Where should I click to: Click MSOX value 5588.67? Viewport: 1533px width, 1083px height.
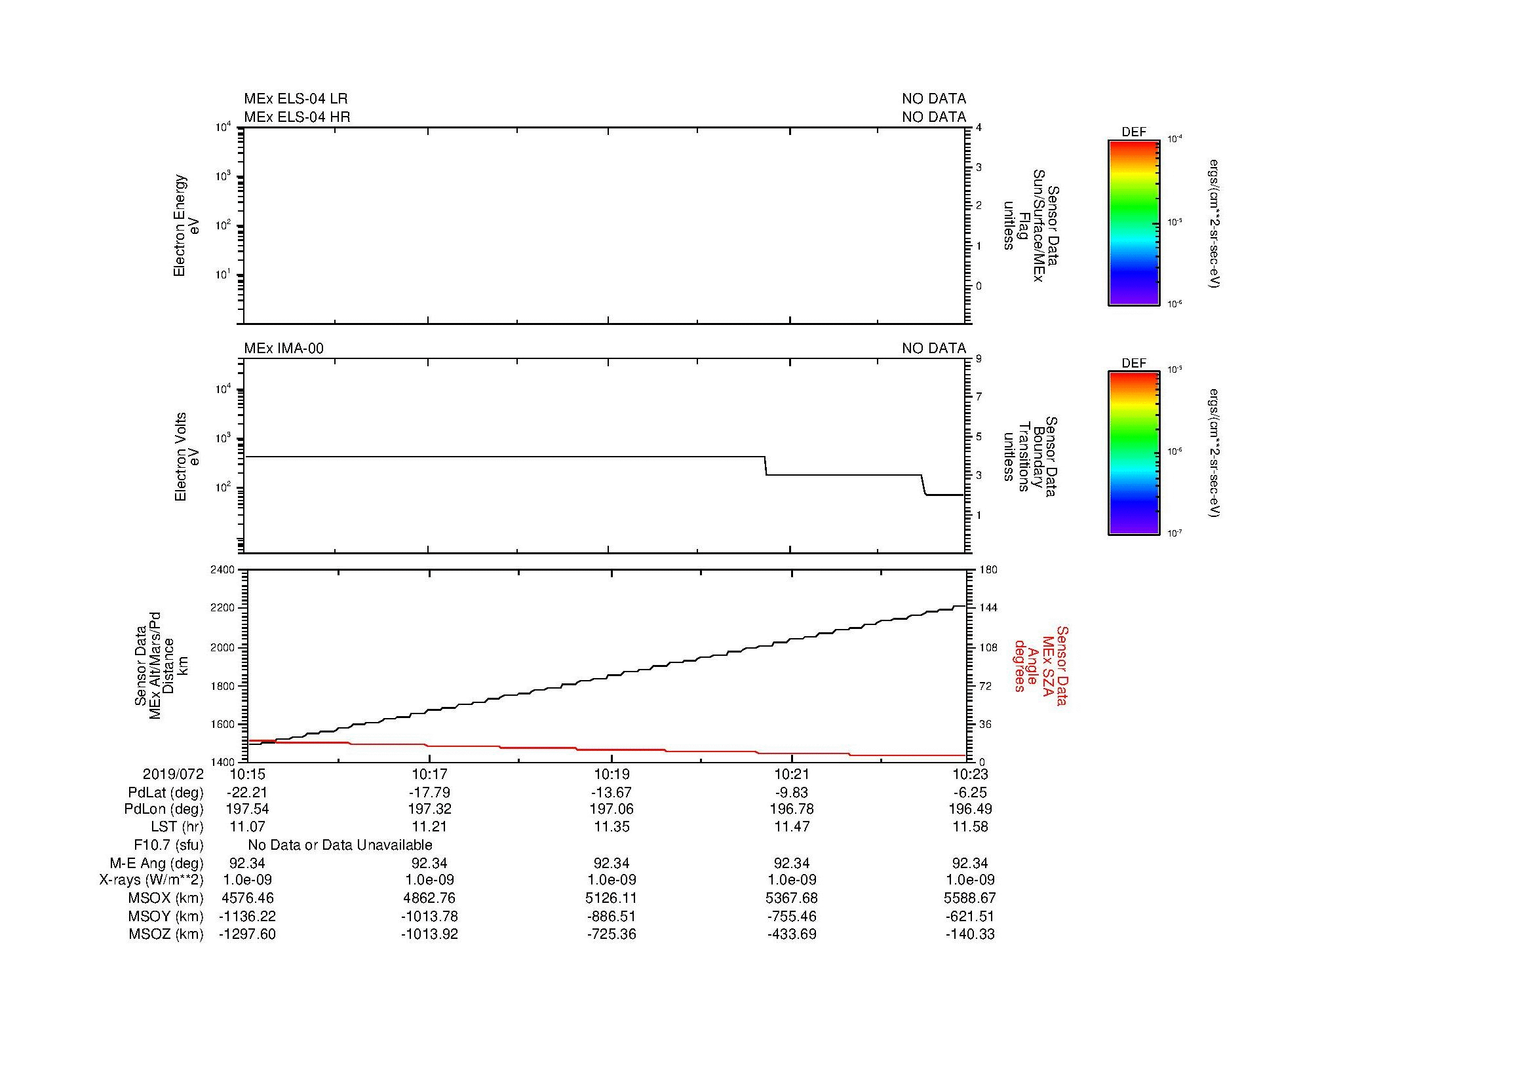970,898
